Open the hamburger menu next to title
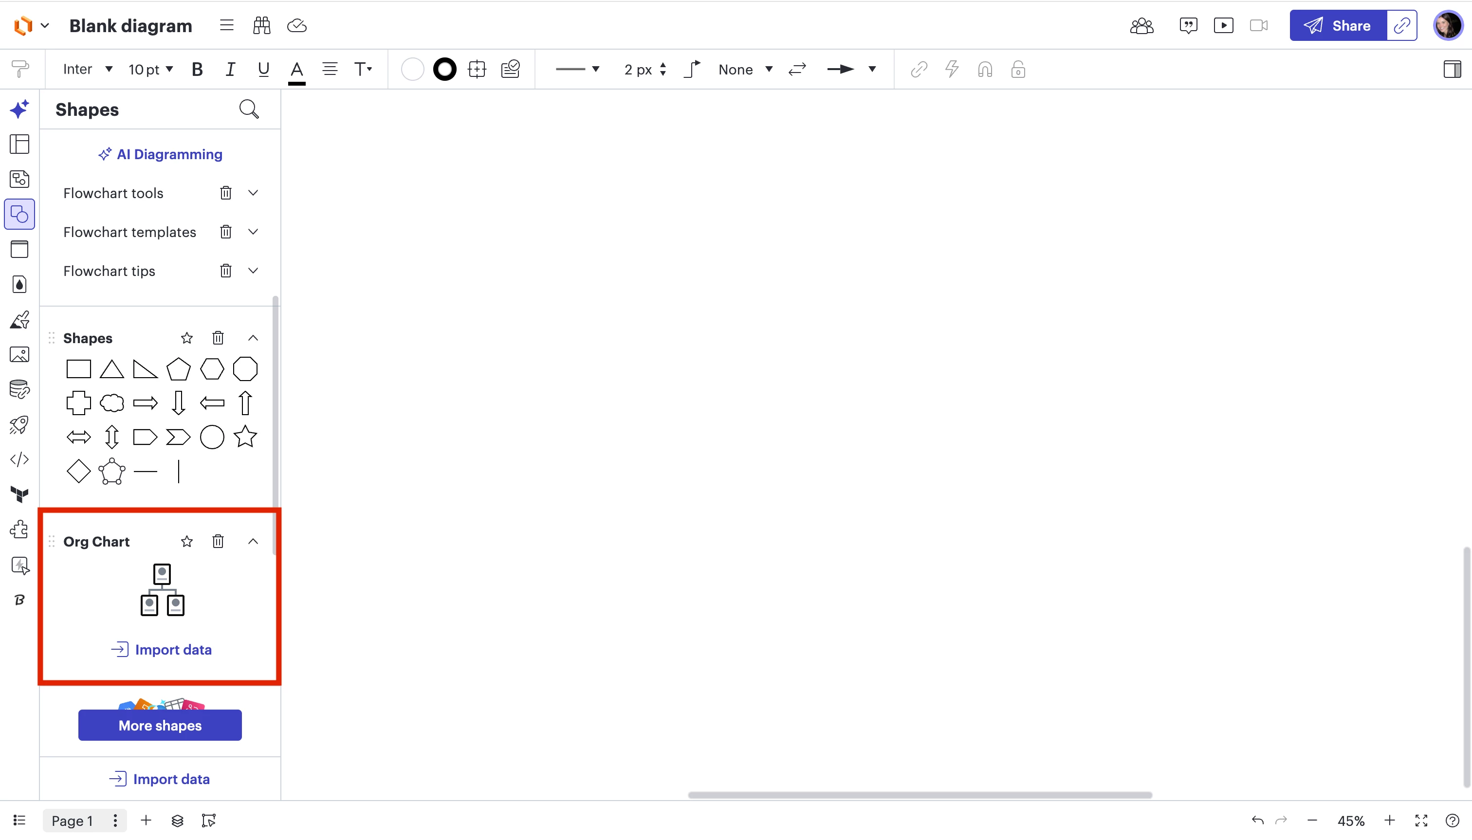 tap(226, 25)
